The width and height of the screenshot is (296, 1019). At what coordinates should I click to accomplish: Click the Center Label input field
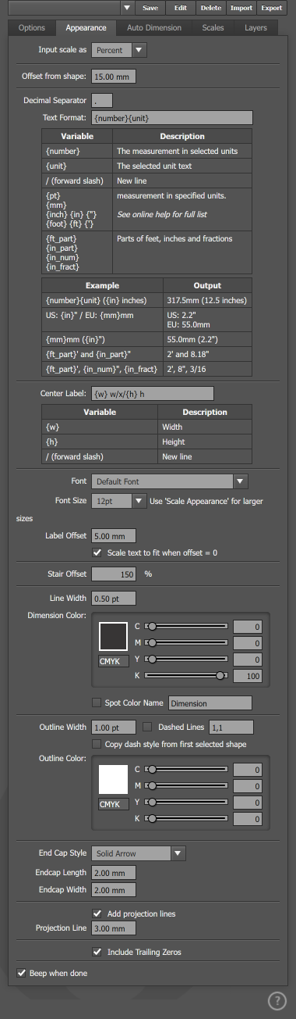(153, 393)
